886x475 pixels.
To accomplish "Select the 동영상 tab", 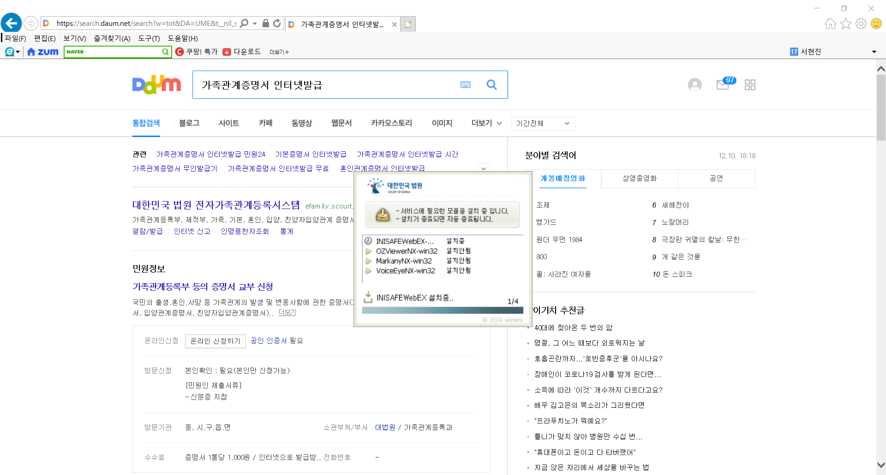I will (302, 123).
